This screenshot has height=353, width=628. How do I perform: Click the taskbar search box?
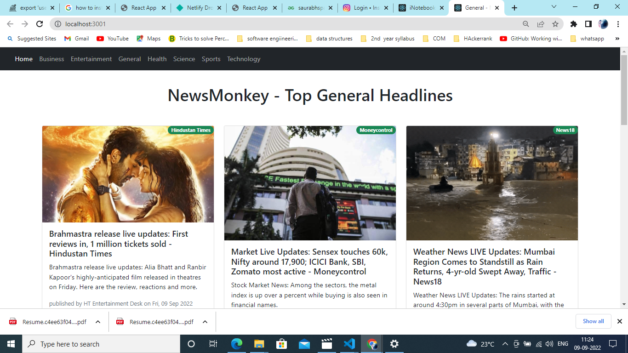coord(101,344)
